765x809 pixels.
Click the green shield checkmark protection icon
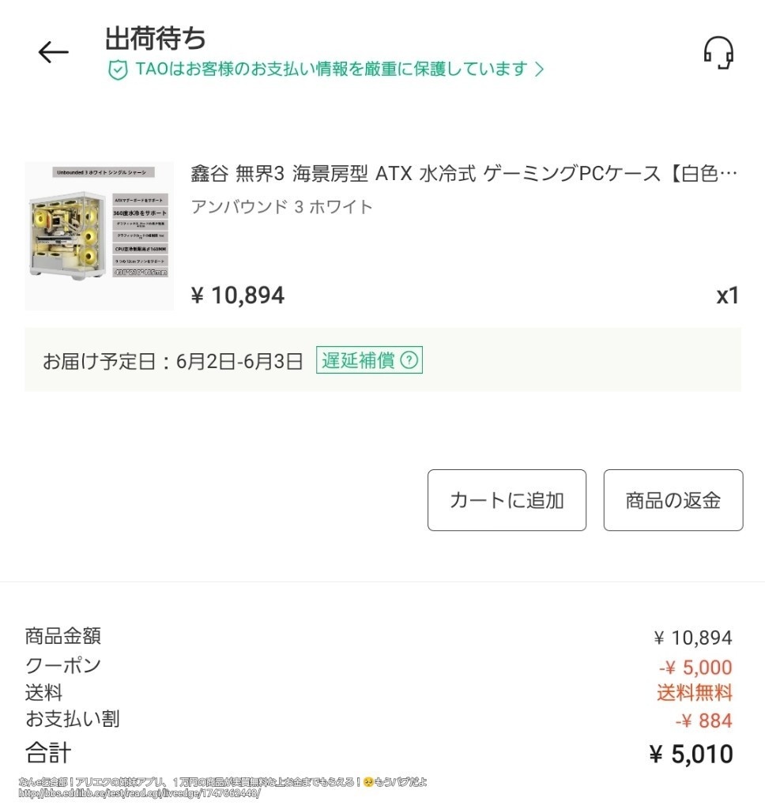tap(117, 70)
